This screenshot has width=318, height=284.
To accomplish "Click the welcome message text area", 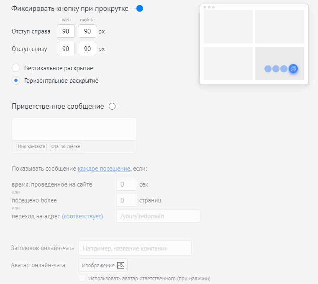I will click(74, 129).
